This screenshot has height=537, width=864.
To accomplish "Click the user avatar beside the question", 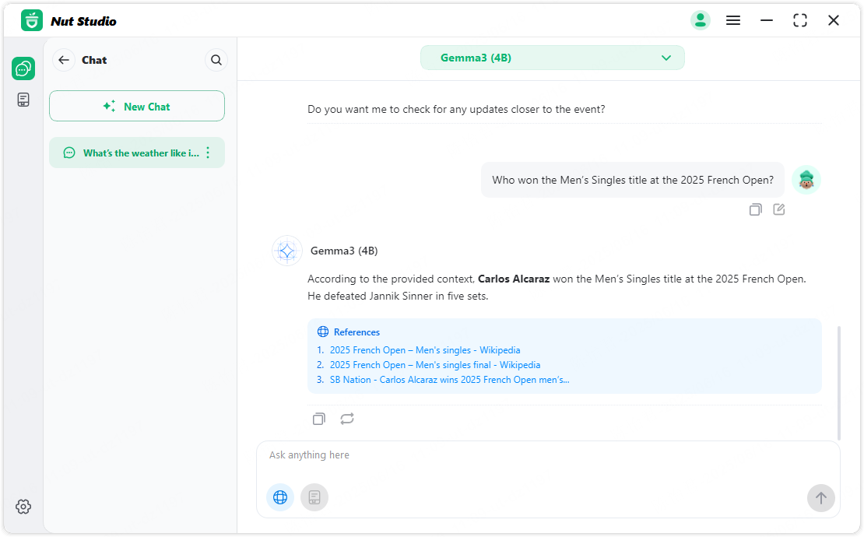I will pyautogui.click(x=806, y=180).
